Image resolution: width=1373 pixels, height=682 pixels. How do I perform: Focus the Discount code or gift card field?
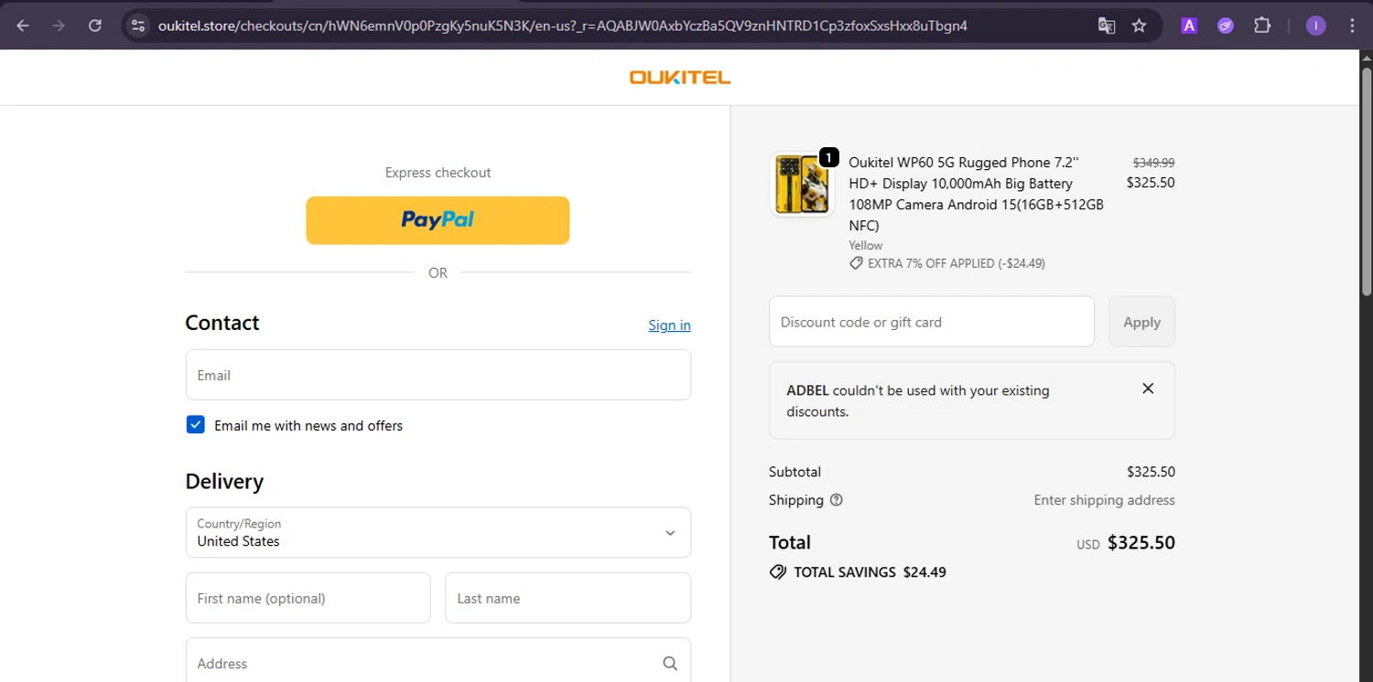click(932, 322)
